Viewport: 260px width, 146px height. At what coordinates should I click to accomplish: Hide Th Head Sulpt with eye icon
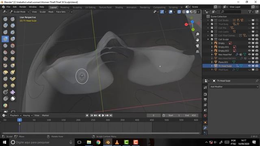coord(249,66)
